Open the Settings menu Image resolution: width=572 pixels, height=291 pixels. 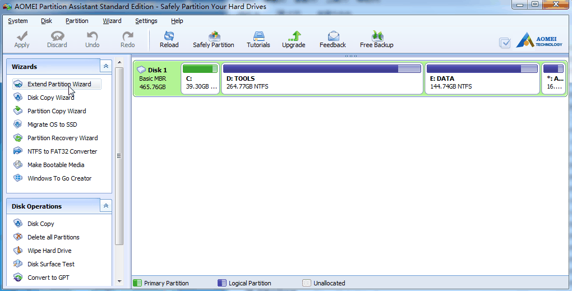coord(146,21)
